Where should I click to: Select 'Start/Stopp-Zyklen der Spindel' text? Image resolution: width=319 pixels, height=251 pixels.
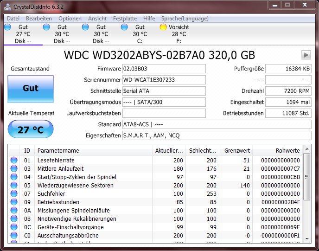pos(77,177)
